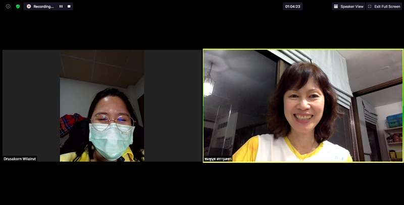Image resolution: width=404 pixels, height=205 pixels.
Task: Click black bar right of Drusakorn's video
Action: point(173,101)
